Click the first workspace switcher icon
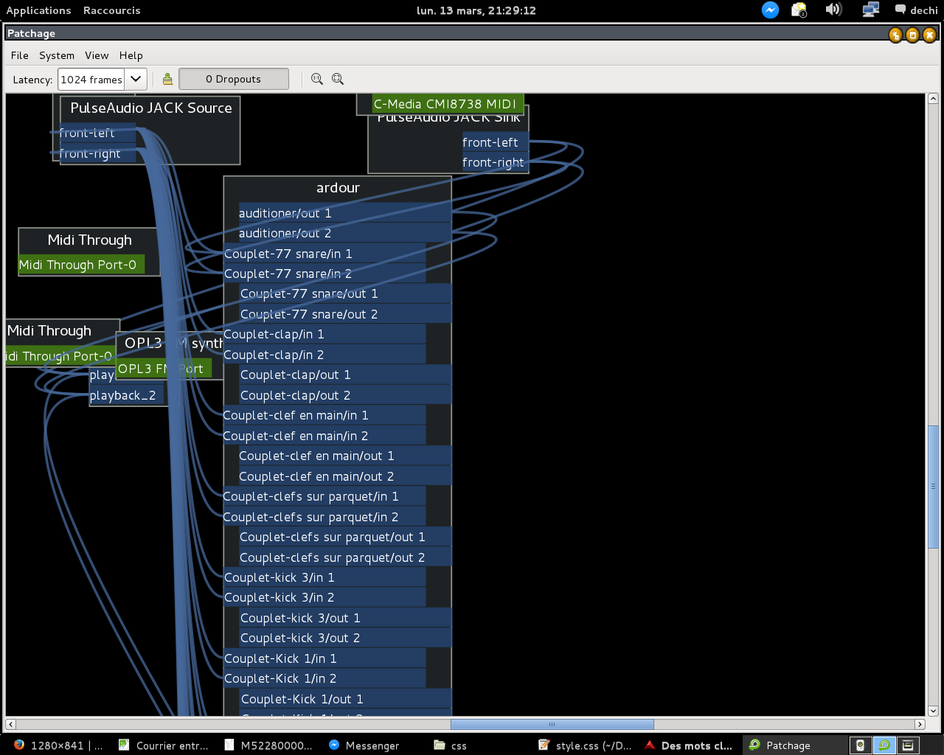944x755 pixels. (x=860, y=745)
